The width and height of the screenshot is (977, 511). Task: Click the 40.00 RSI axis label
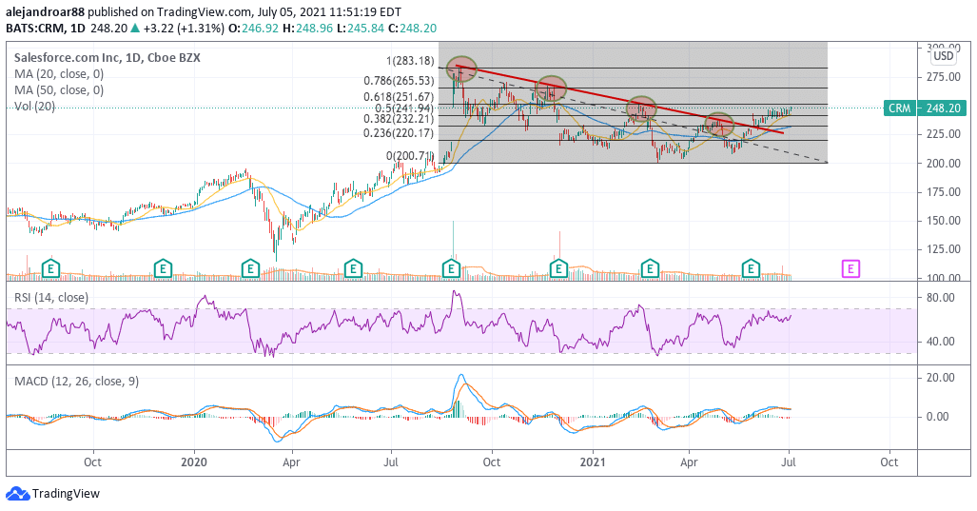pos(941,342)
